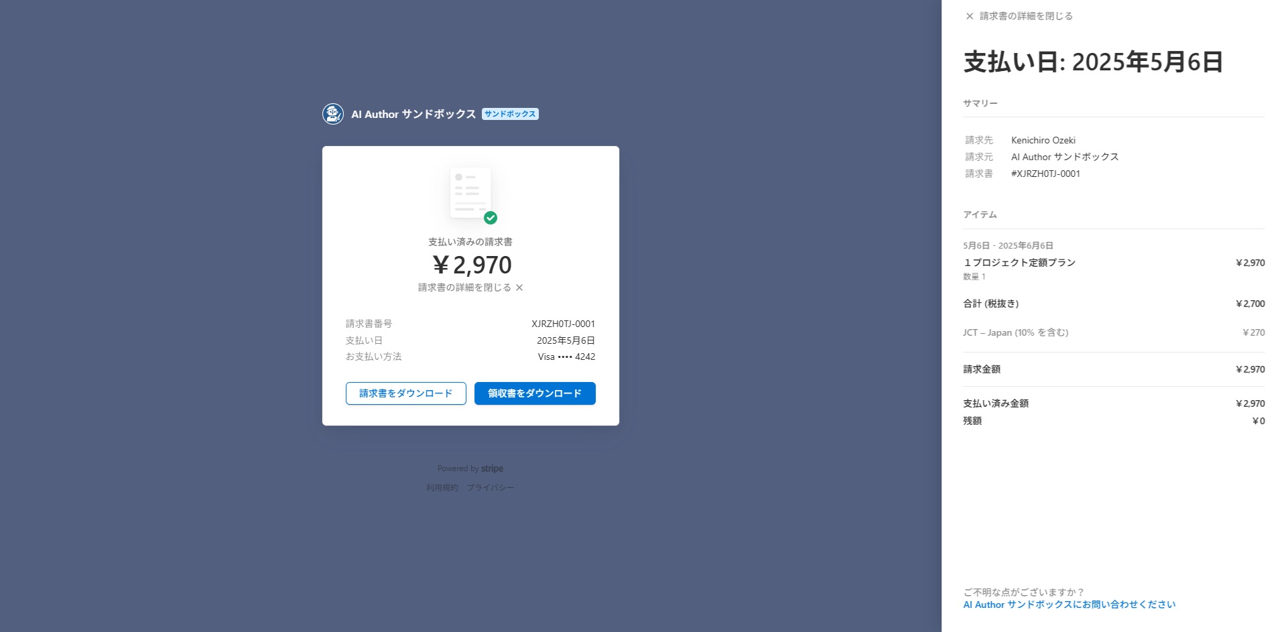Click the JCT – Japan tax row
This screenshot has height=632, width=1286.
pyautogui.click(x=1015, y=332)
